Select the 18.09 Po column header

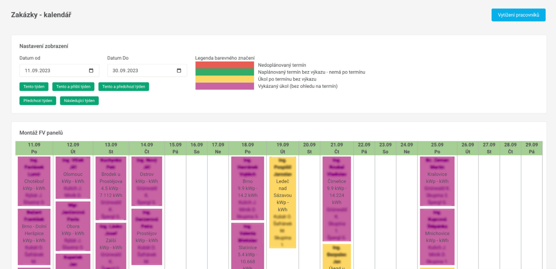(x=248, y=148)
